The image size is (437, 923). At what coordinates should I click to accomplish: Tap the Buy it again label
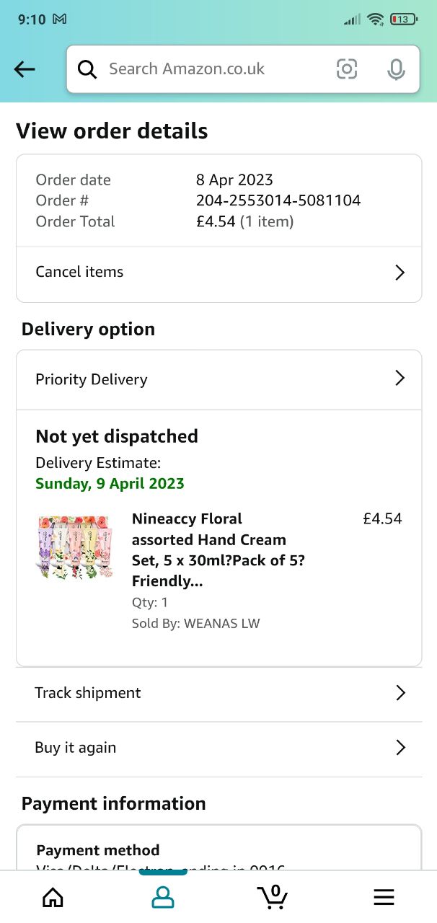pyautogui.click(x=76, y=748)
